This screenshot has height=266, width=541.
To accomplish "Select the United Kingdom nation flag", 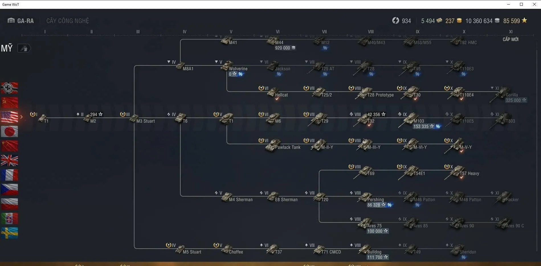I will 9,160.
